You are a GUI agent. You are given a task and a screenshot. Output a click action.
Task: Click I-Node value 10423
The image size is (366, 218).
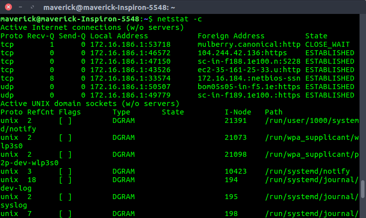tap(236, 171)
